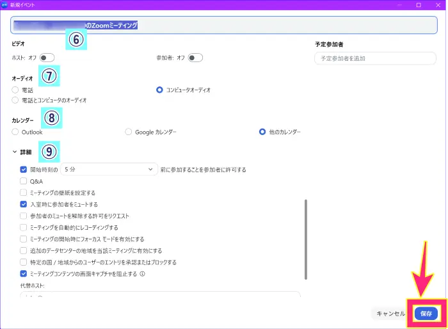Click the 予定参加者を追加 field
Screen dimensions: 448x329
click(375, 58)
